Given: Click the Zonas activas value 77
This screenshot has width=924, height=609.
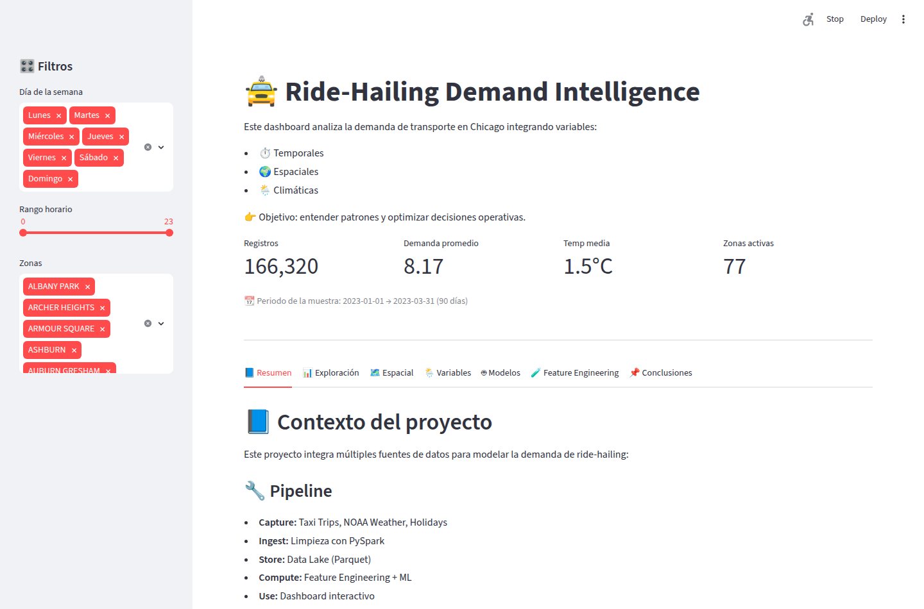Looking at the screenshot, I should click(x=735, y=266).
